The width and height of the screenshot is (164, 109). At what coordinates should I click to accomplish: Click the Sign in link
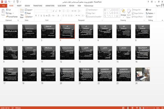tap(158, 6)
